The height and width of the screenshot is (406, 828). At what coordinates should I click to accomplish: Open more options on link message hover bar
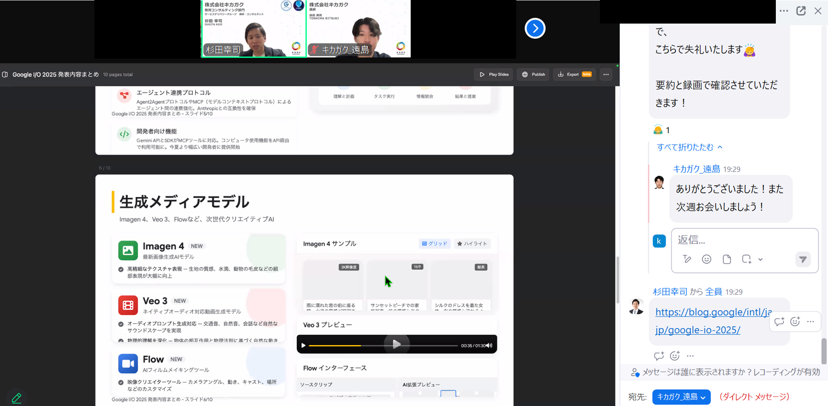tap(811, 322)
